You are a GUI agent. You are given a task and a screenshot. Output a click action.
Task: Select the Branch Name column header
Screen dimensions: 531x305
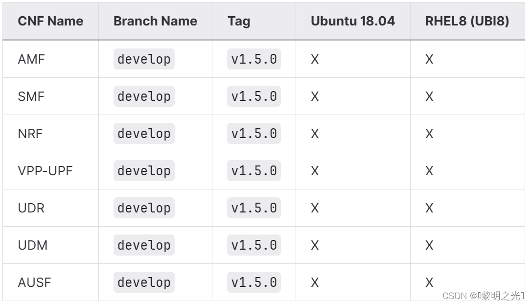155,21
